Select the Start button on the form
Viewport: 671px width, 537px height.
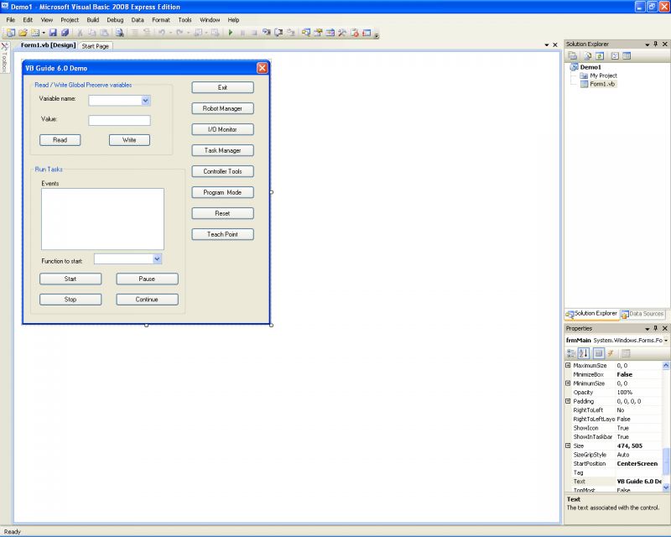70,279
